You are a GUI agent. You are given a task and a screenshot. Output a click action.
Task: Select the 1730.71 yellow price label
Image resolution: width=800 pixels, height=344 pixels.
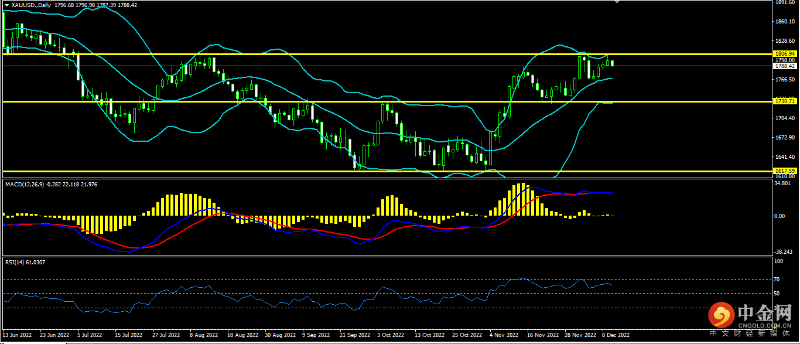[x=783, y=101]
